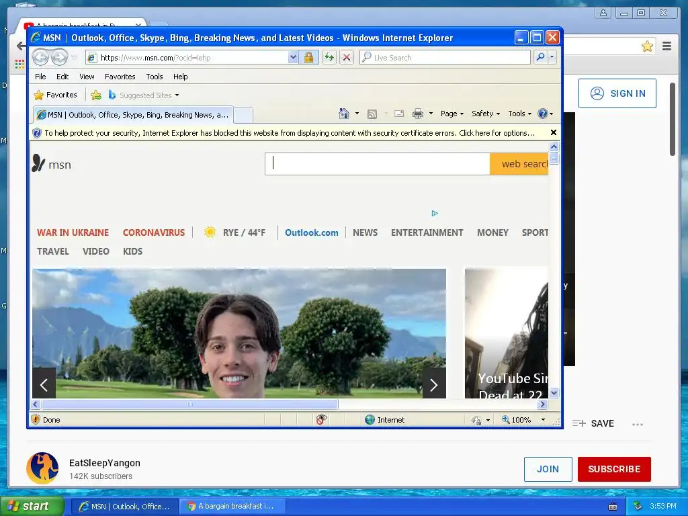Open the Edit menu
Image resolution: width=688 pixels, height=516 pixels.
(62, 77)
